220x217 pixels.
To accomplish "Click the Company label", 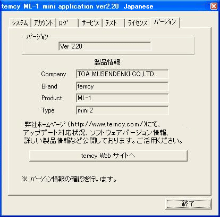I will pyautogui.click(x=54, y=74).
